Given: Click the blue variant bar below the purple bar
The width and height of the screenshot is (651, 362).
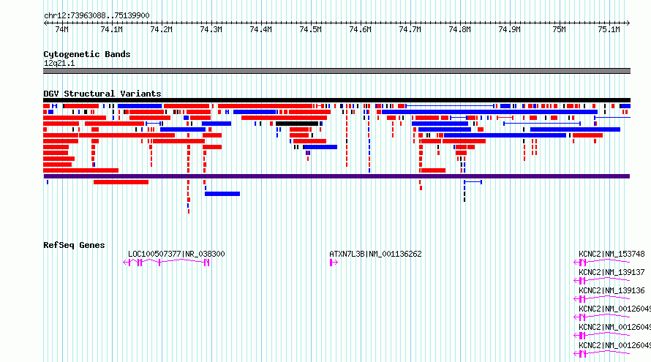Looking at the screenshot, I should coord(222,194).
